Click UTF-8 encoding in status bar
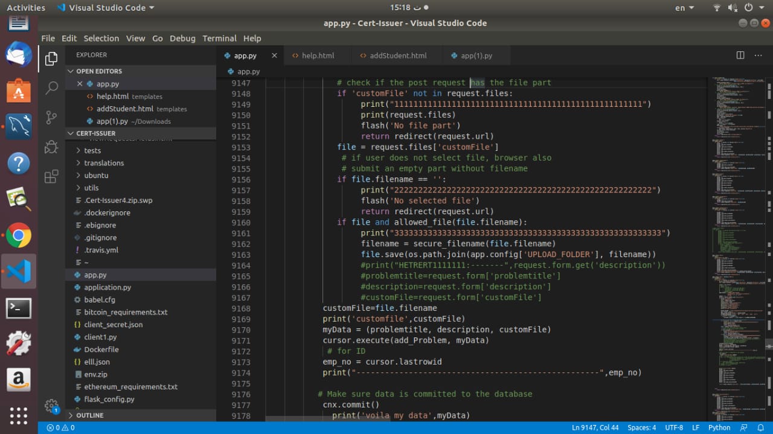The image size is (773, 434). (x=674, y=427)
